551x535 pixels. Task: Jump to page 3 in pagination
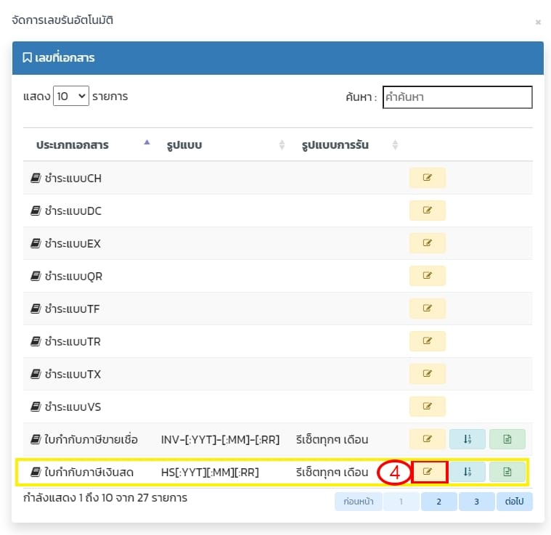[476, 502]
